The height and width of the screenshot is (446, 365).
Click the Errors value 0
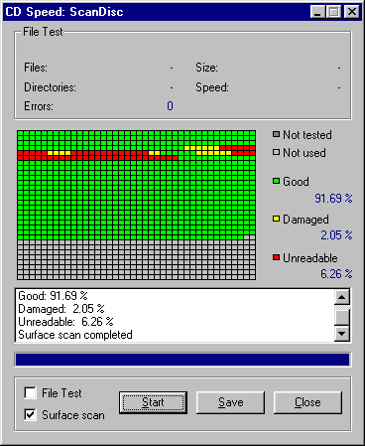click(170, 106)
